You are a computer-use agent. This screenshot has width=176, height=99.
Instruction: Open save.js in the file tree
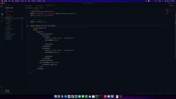point(9,23)
